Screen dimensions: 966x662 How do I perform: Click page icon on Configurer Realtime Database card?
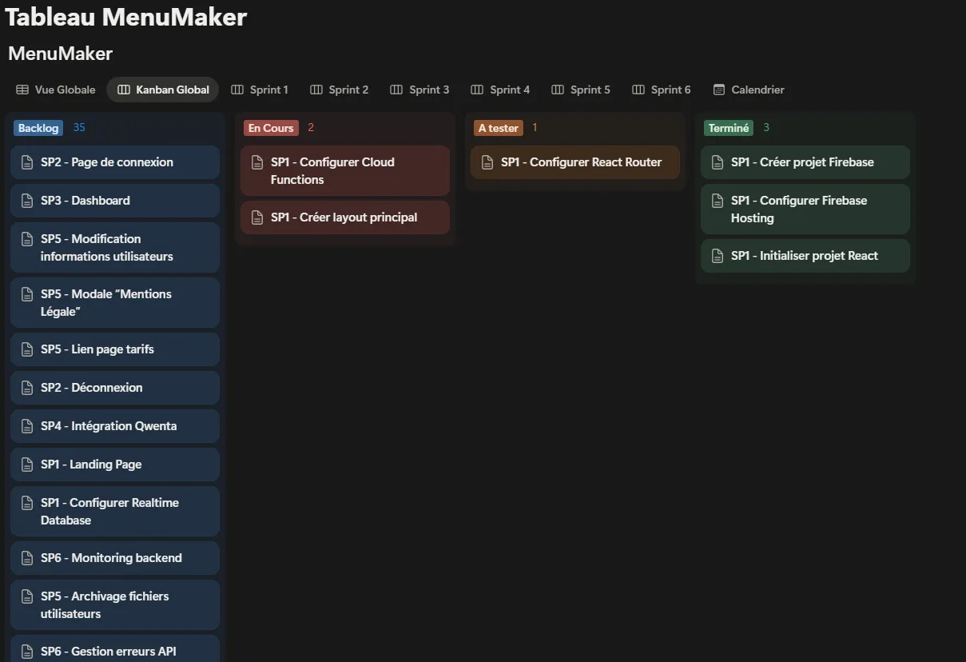[x=27, y=503]
